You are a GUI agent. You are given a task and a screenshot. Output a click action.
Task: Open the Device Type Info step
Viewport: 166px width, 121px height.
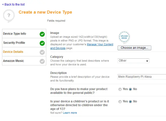pos(24,34)
